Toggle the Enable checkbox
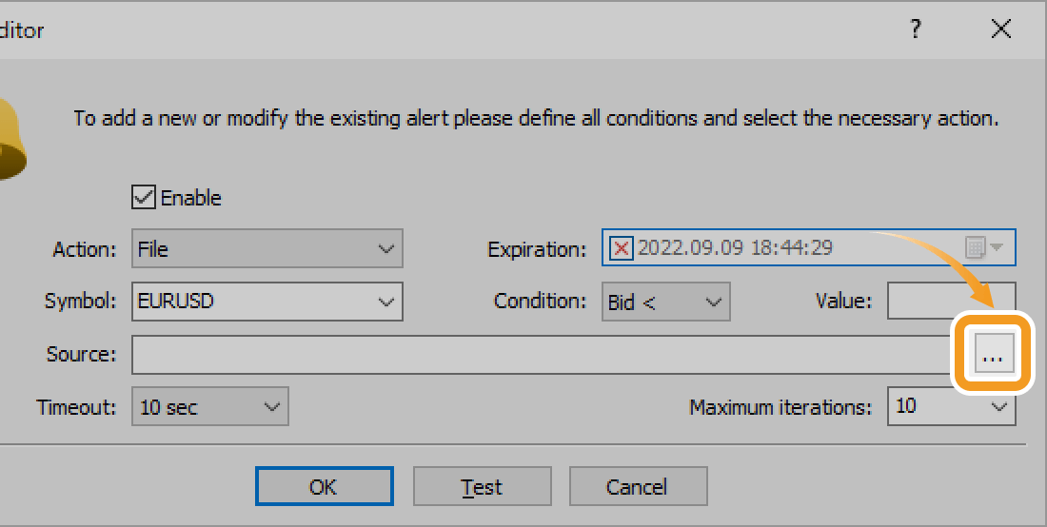The height and width of the screenshot is (527, 1047). [x=144, y=198]
